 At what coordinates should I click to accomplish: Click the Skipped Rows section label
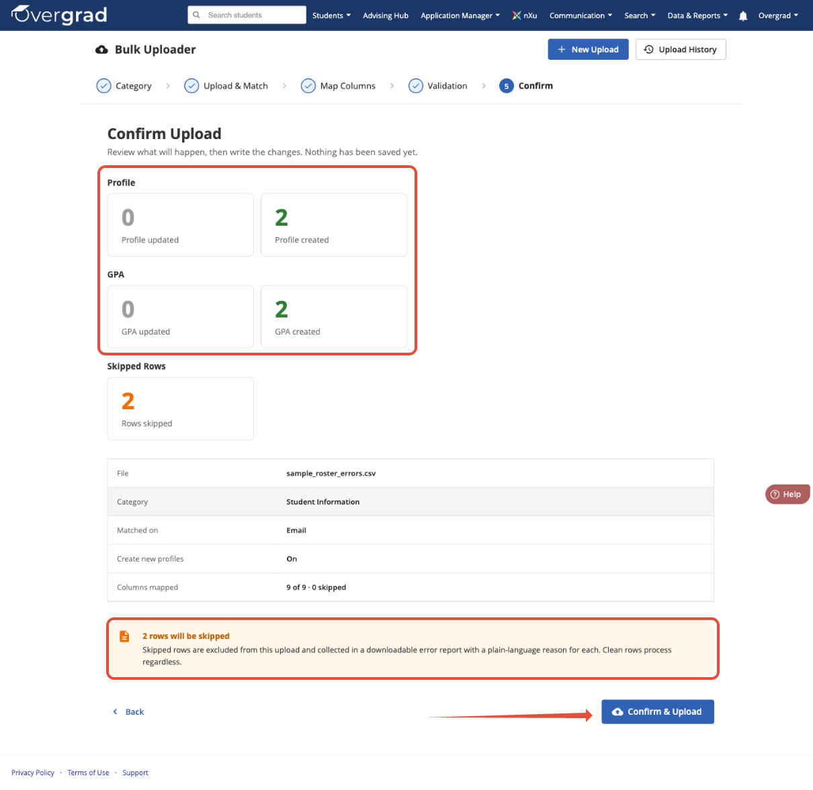point(136,366)
